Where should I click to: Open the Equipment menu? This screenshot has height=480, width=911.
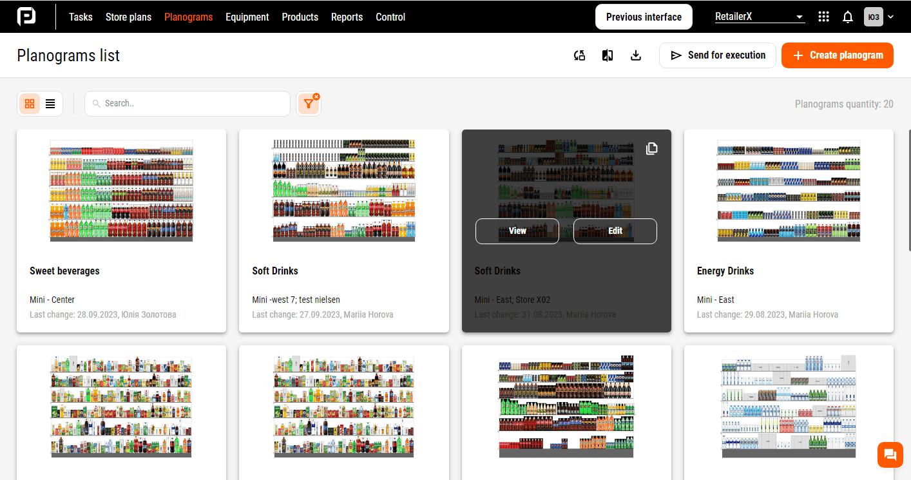click(247, 17)
